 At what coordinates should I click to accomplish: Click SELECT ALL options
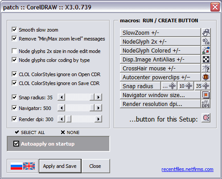30,132
